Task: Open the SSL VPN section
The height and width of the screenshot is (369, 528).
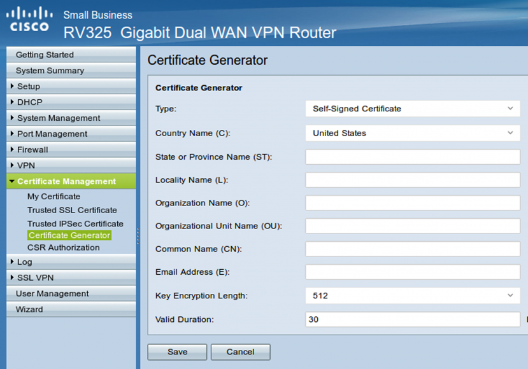Action: pos(71,277)
